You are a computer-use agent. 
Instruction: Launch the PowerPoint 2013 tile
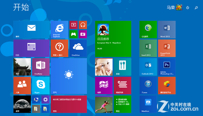pyautogui.click(x=167, y=48)
